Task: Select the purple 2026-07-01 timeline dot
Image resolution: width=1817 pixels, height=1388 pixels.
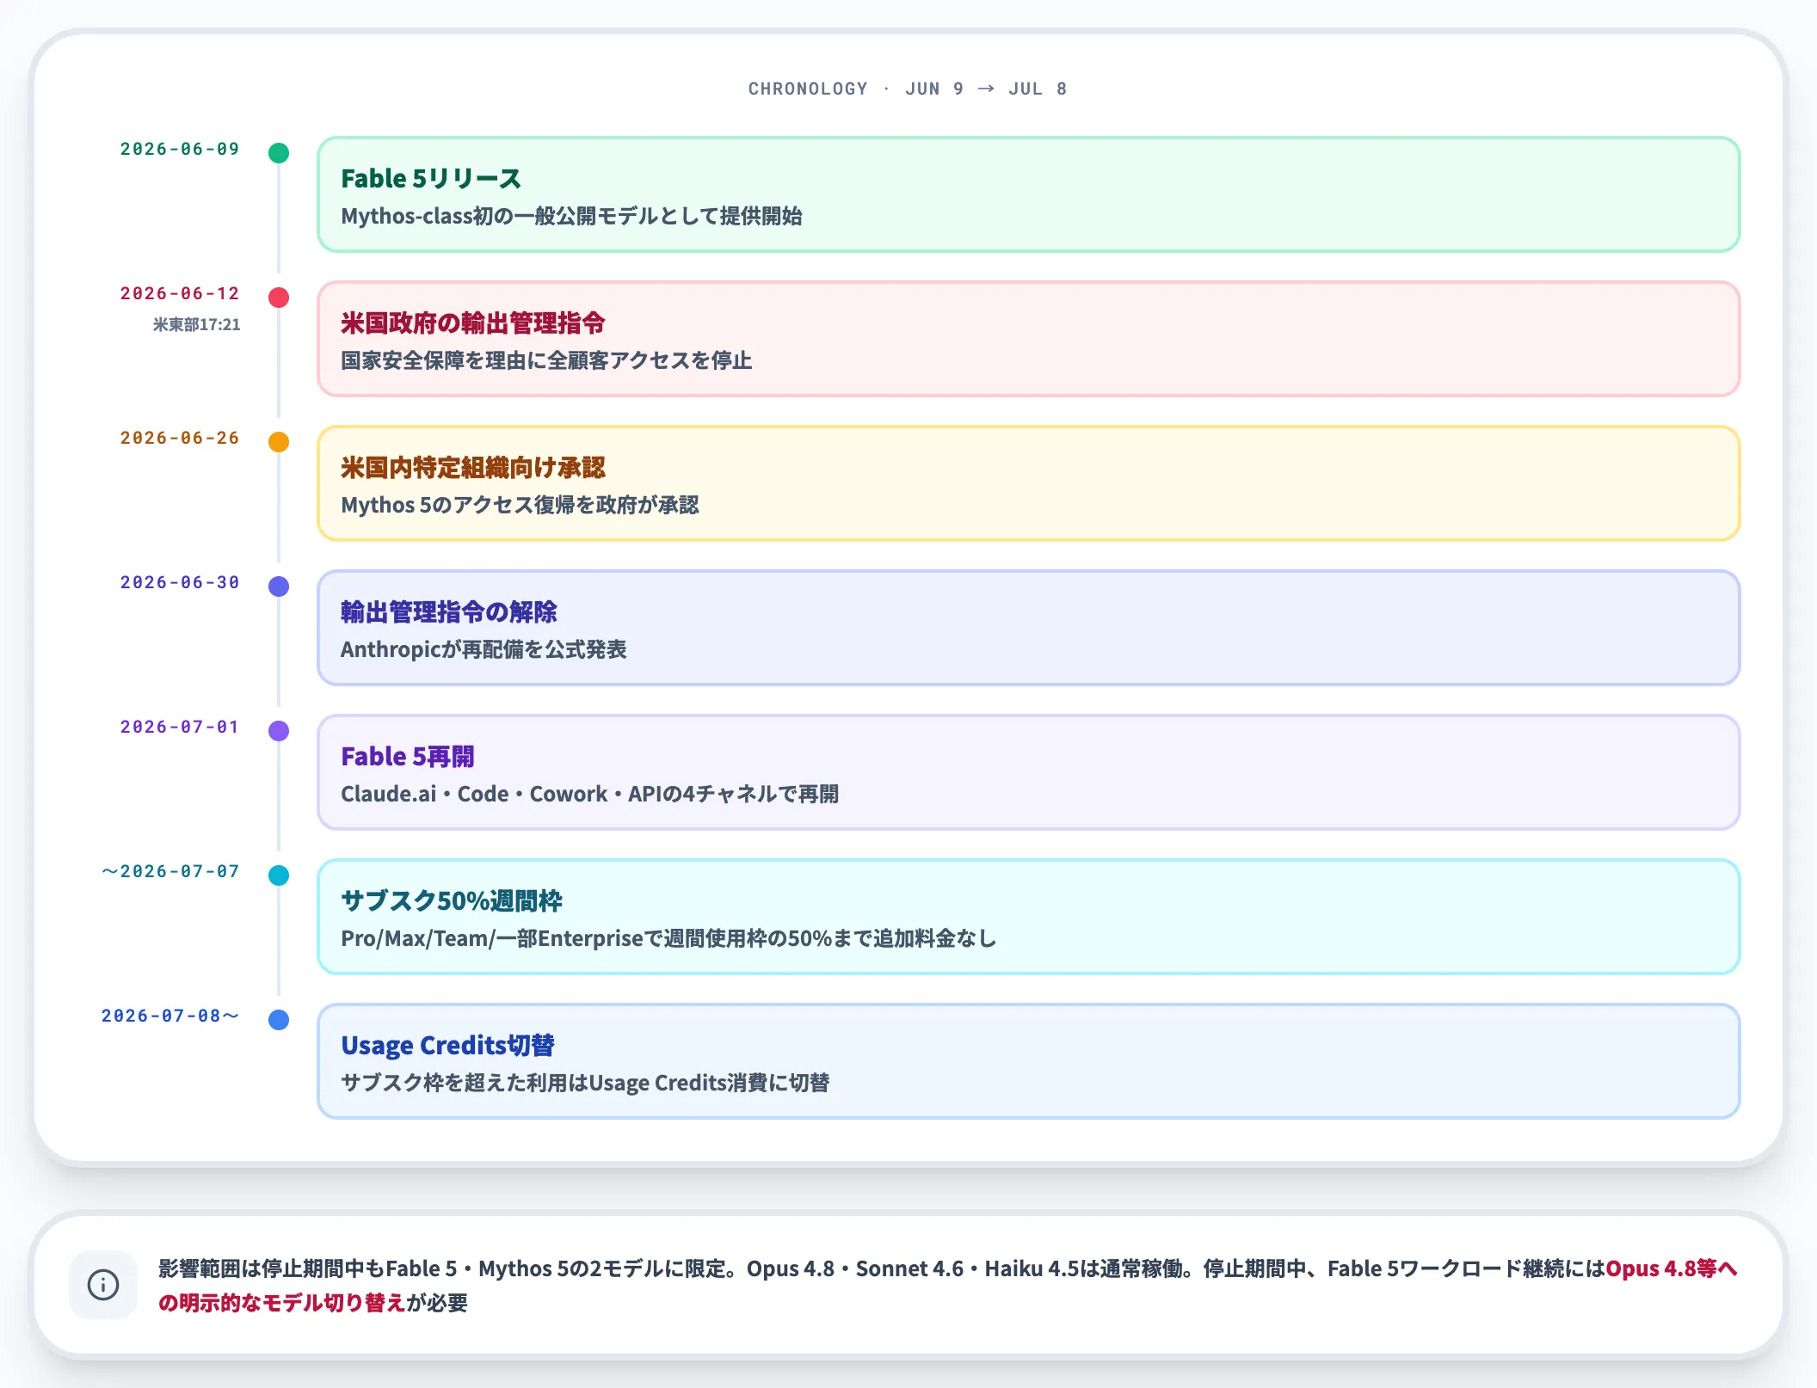Action: (x=279, y=731)
